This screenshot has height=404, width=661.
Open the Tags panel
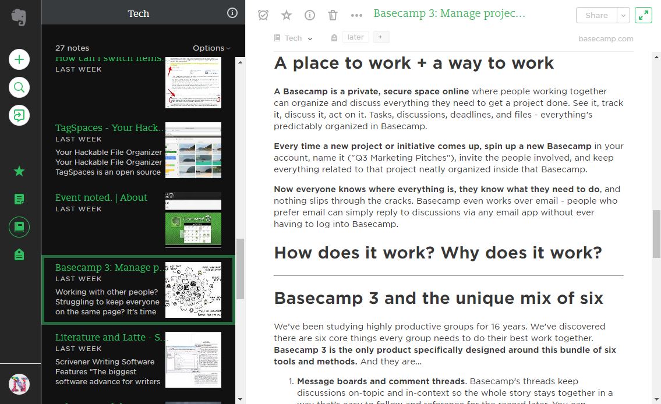(19, 254)
